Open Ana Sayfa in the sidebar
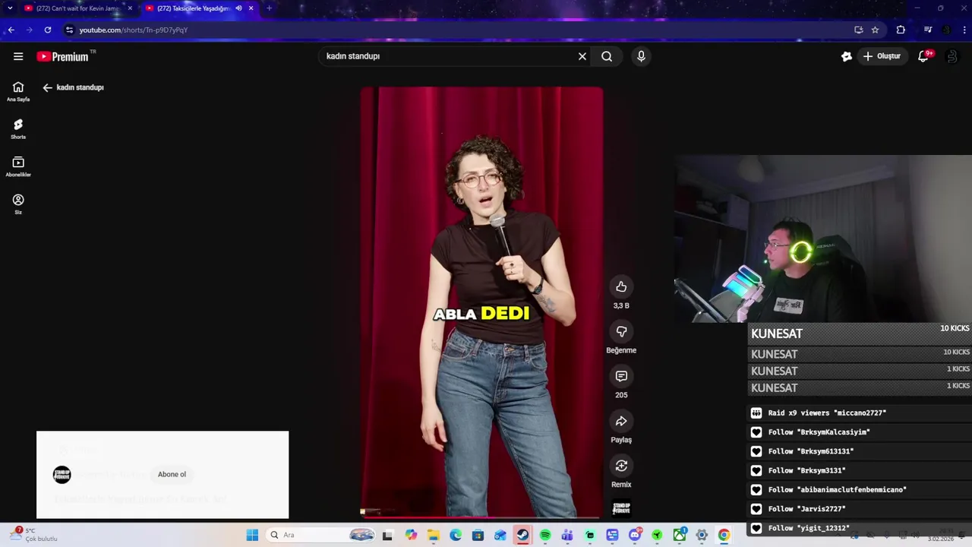Viewport: 972px width, 547px height. (18, 92)
